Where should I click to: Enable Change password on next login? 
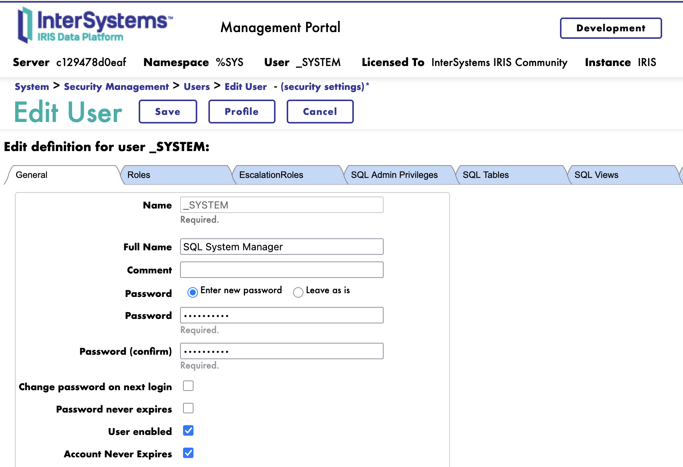(188, 386)
